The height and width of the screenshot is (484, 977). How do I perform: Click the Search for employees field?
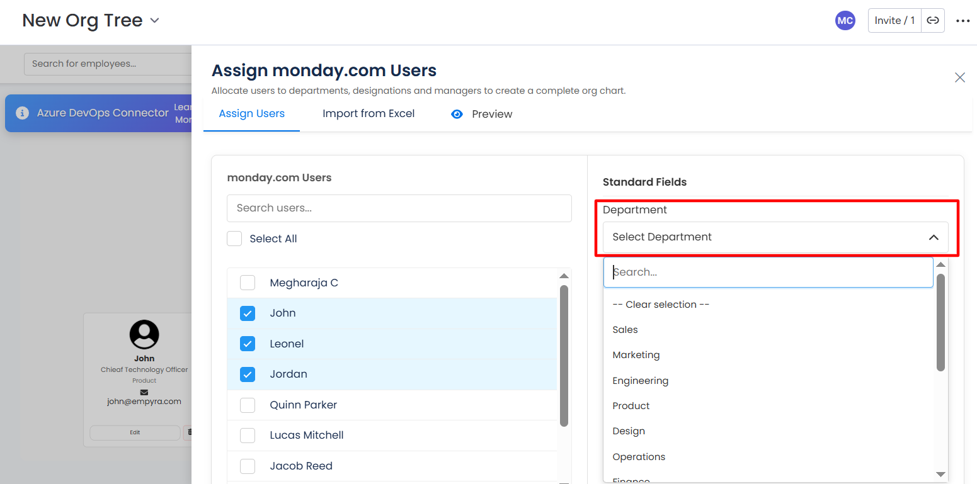(x=108, y=64)
